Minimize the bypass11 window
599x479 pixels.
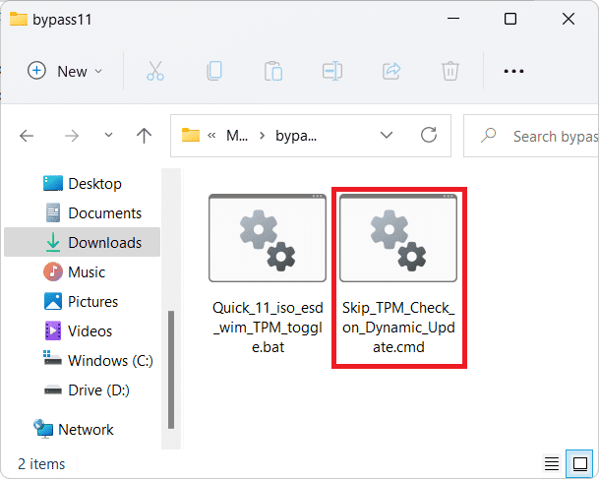453,19
